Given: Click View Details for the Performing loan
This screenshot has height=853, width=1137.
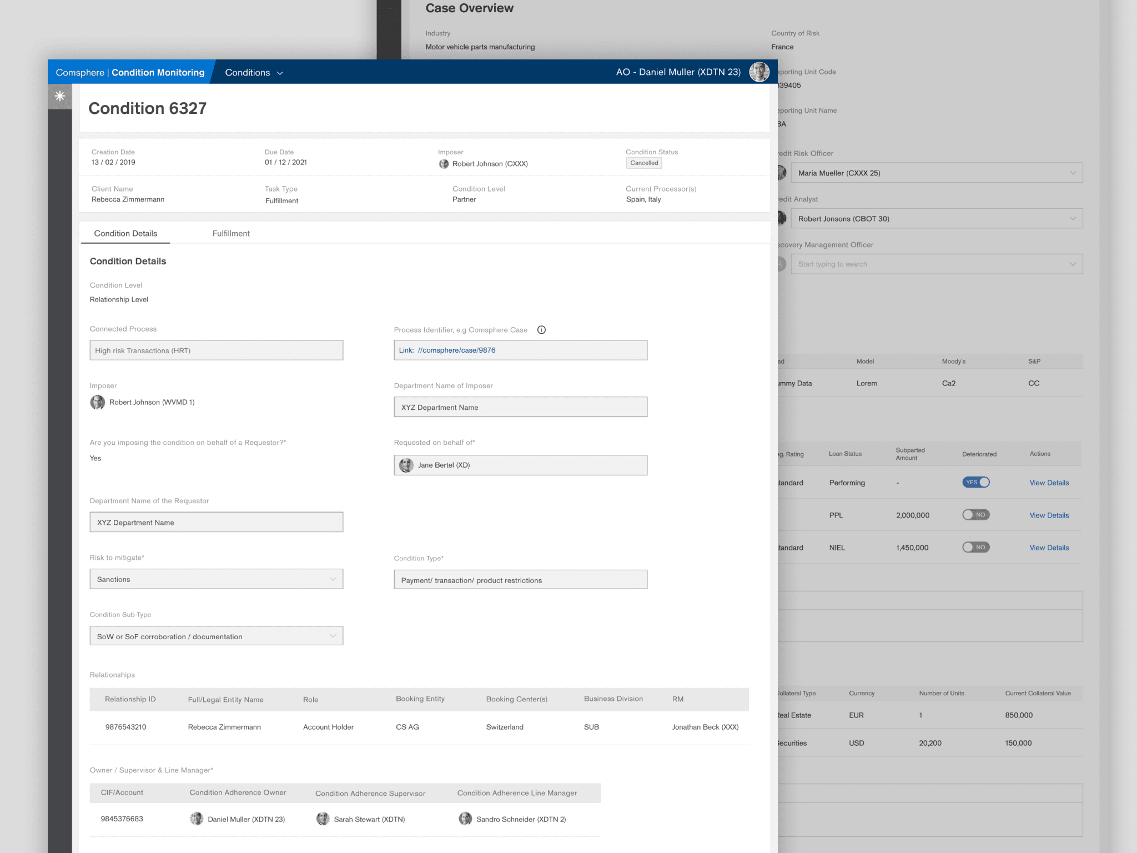Looking at the screenshot, I should click(1049, 483).
